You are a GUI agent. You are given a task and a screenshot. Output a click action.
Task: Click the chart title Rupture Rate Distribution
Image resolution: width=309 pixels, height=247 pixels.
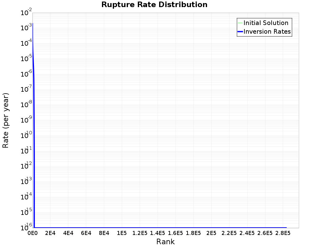154,5
